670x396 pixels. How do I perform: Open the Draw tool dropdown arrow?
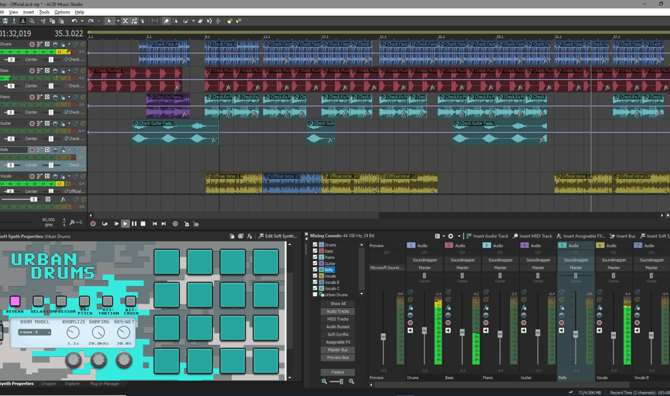[118, 21]
